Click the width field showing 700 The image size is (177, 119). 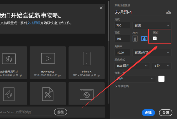pyautogui.click(x=122, y=25)
